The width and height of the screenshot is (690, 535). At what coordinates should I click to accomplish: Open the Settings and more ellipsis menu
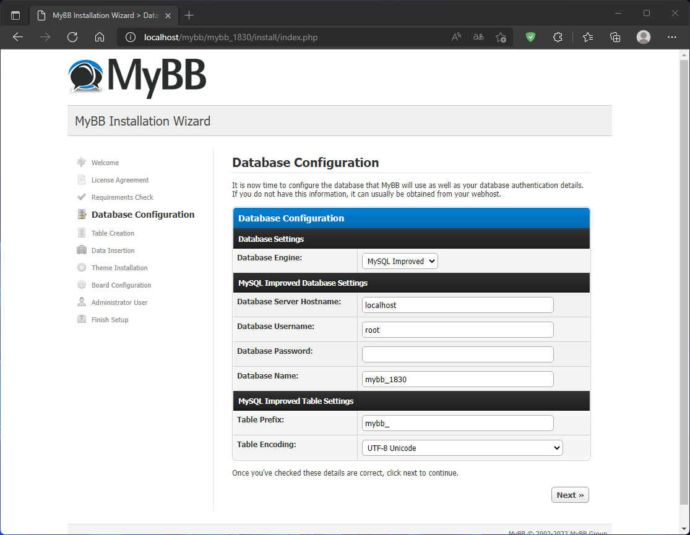[672, 37]
